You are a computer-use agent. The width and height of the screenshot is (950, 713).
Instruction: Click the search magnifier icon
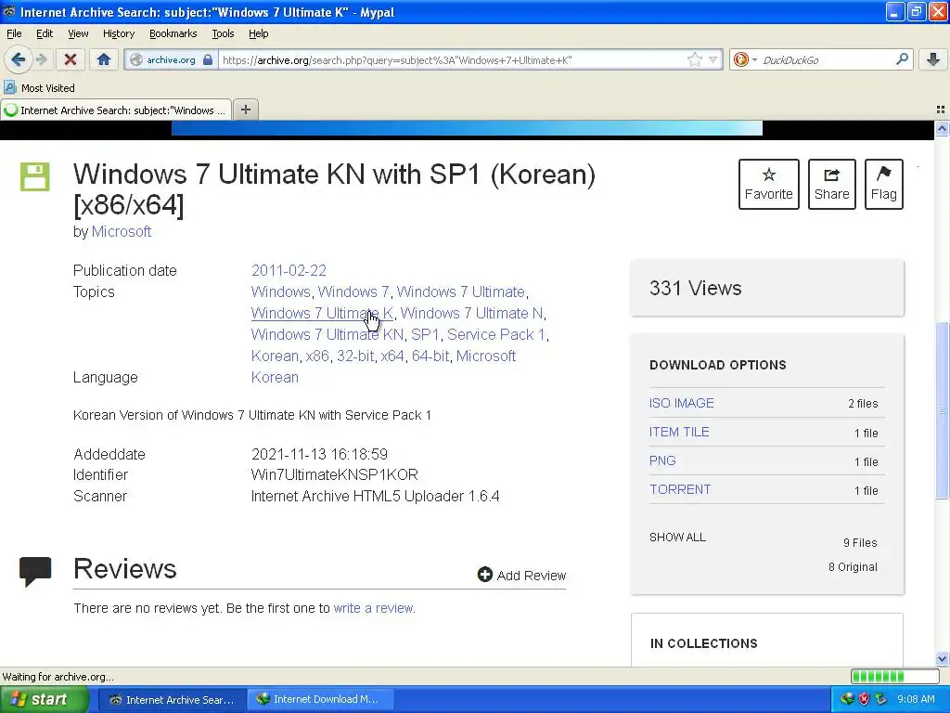[x=902, y=59]
